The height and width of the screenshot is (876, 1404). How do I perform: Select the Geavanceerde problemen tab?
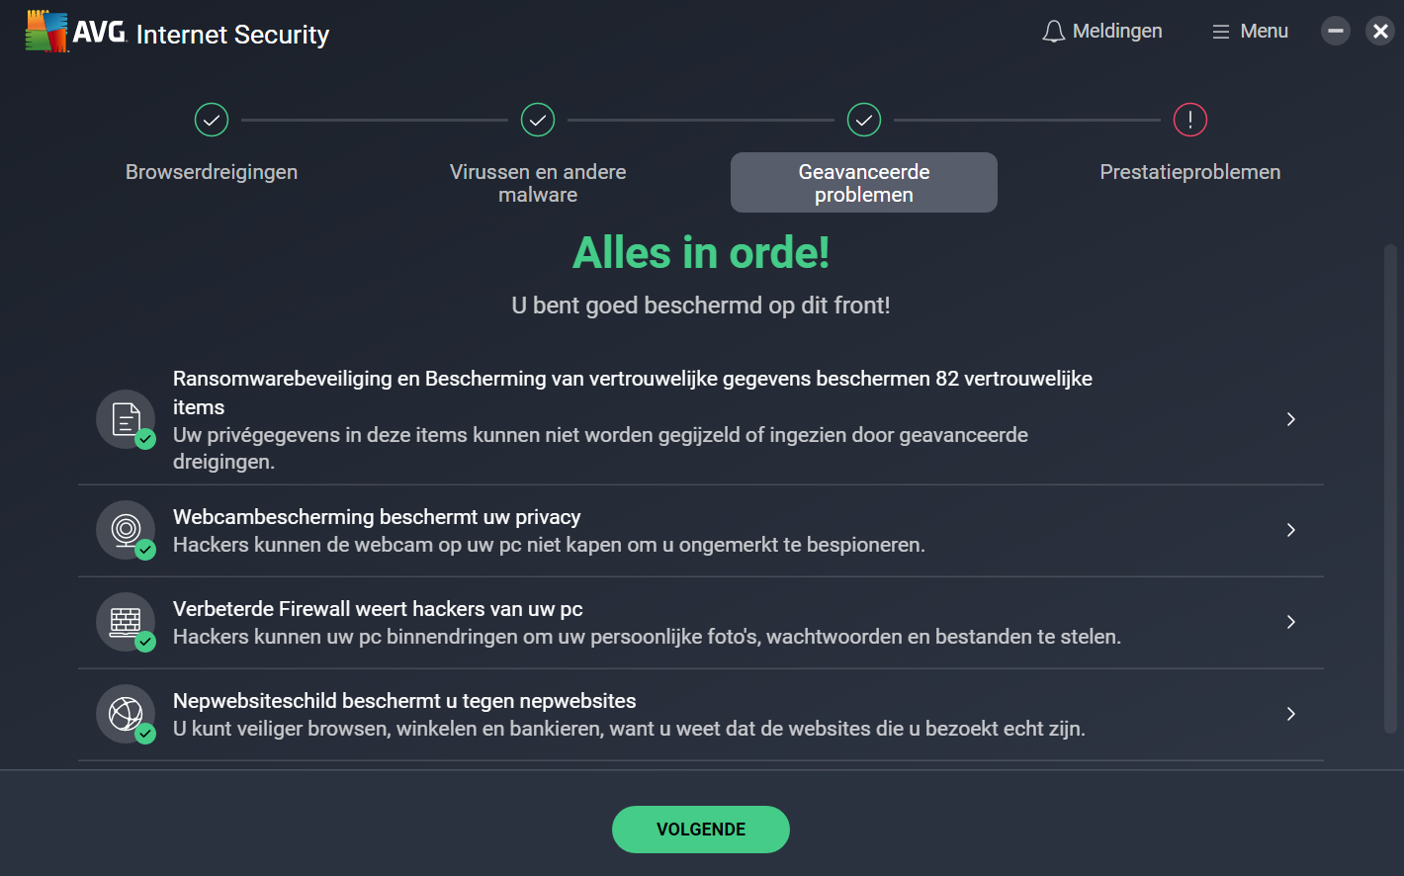[x=864, y=183]
